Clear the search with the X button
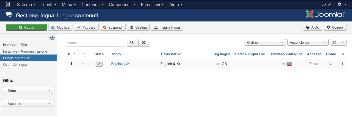The image size is (352, 117). (x=144, y=43)
